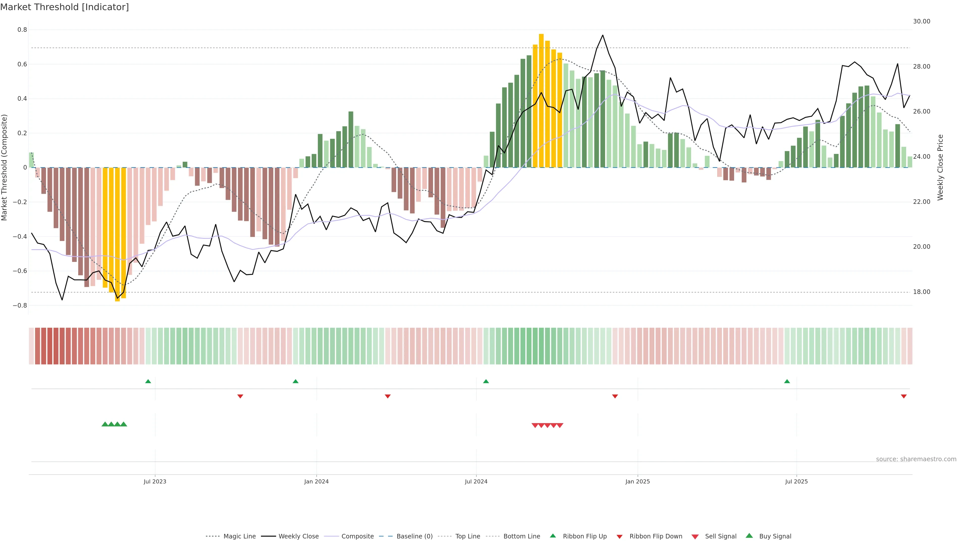969x545 pixels.
Task: Click the Jan 2025 x-axis label
Action: pos(637,481)
